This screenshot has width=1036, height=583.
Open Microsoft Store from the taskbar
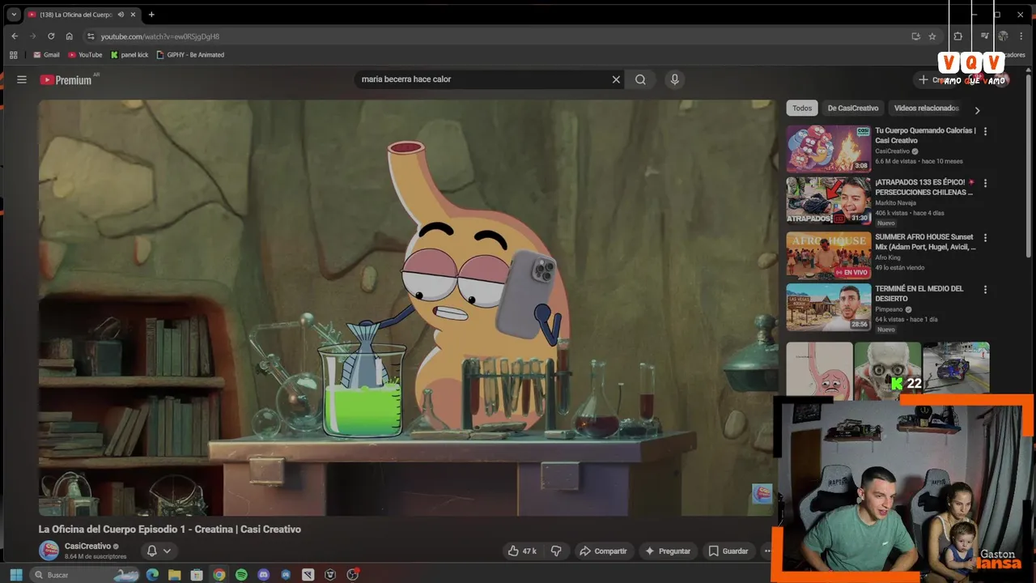coord(197,575)
